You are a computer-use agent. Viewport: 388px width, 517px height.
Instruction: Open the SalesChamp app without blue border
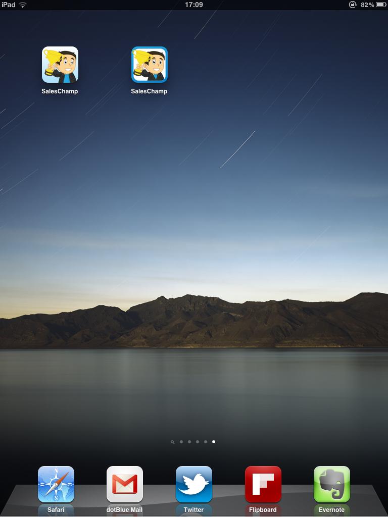coord(60,65)
